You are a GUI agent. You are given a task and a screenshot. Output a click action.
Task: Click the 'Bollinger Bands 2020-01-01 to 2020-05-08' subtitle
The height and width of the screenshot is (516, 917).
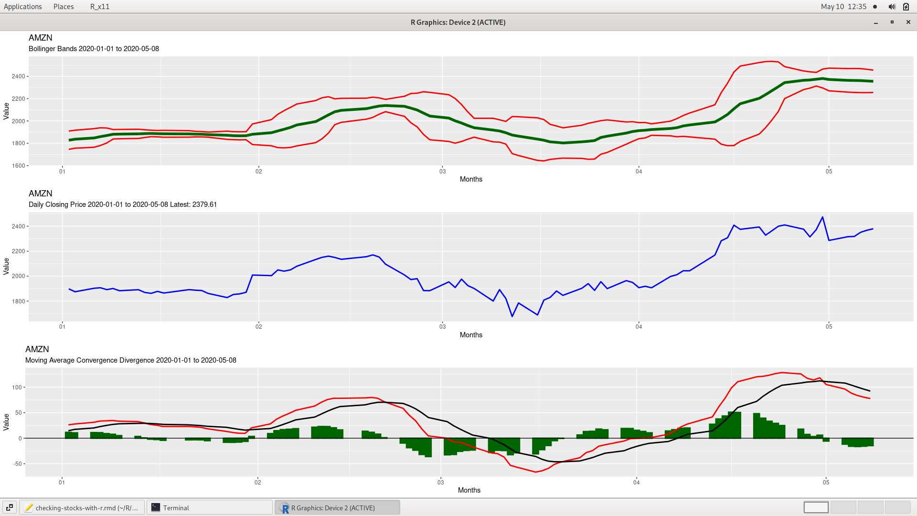point(94,49)
